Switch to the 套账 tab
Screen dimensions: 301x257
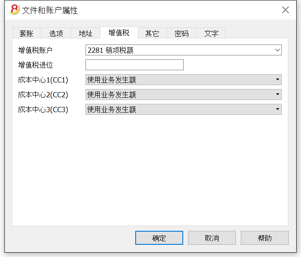(27, 33)
